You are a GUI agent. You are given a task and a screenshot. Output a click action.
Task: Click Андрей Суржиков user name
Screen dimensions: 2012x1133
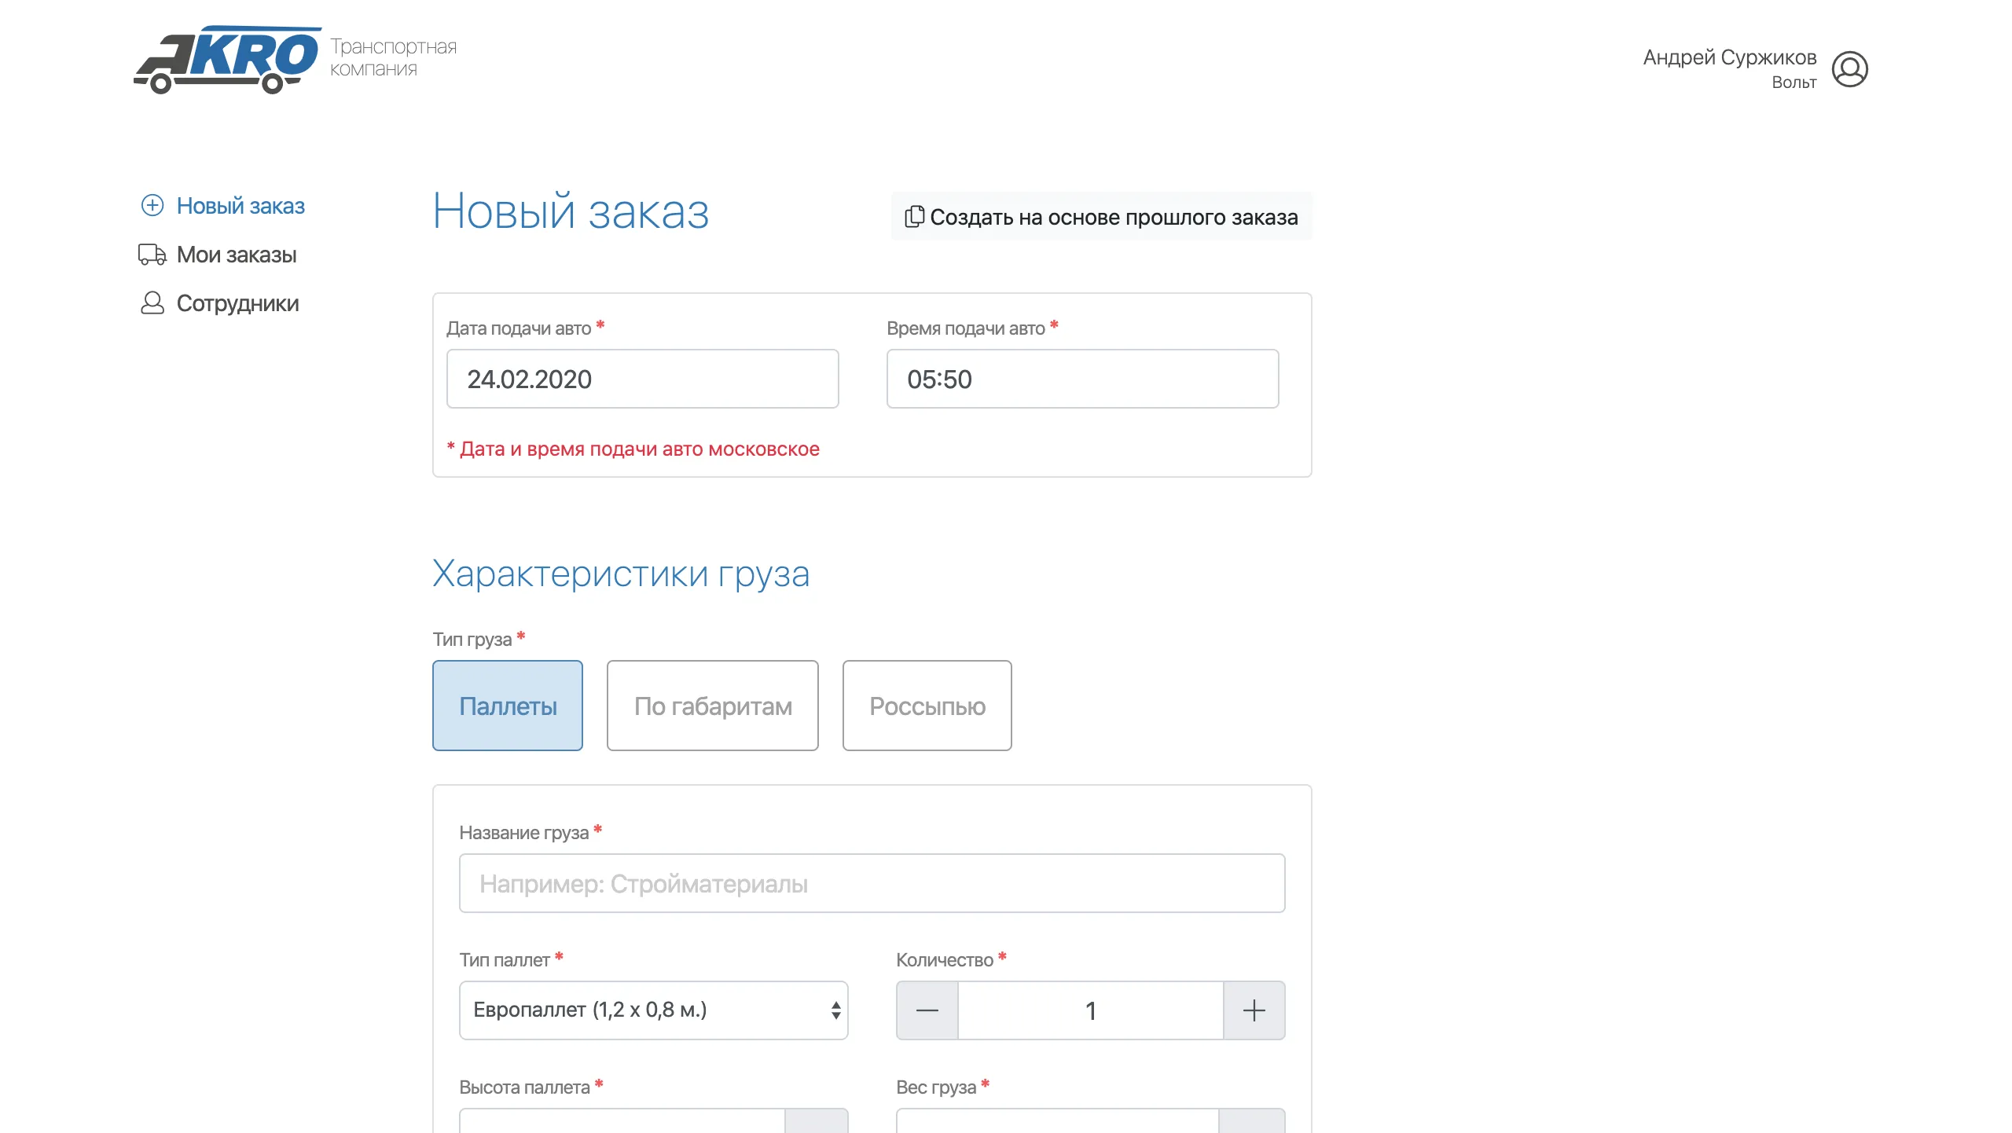click(x=1729, y=57)
